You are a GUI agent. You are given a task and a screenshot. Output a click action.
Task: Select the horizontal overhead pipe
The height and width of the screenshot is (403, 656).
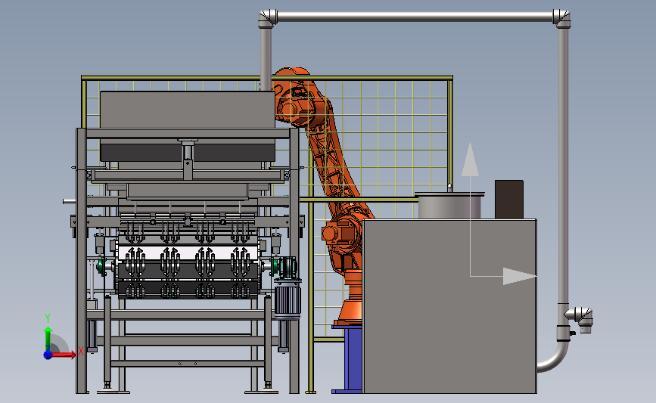coord(414,17)
